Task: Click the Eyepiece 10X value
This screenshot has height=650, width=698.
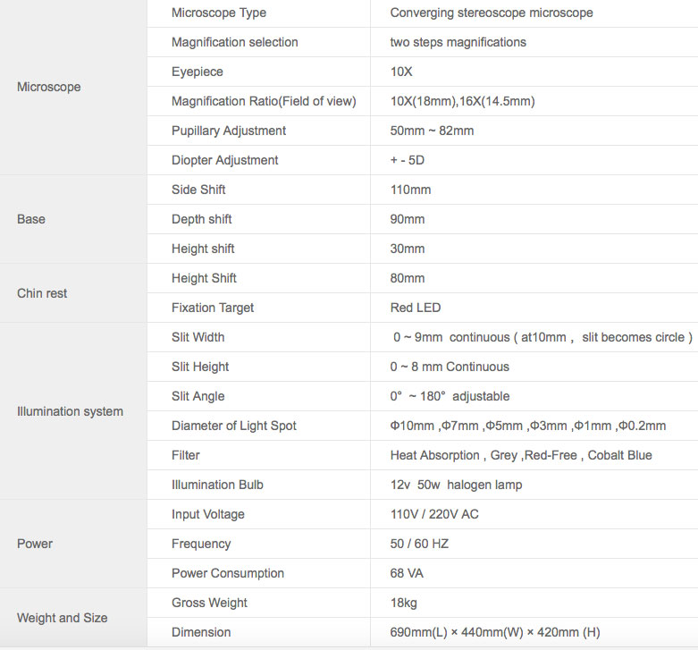Action: tap(402, 72)
